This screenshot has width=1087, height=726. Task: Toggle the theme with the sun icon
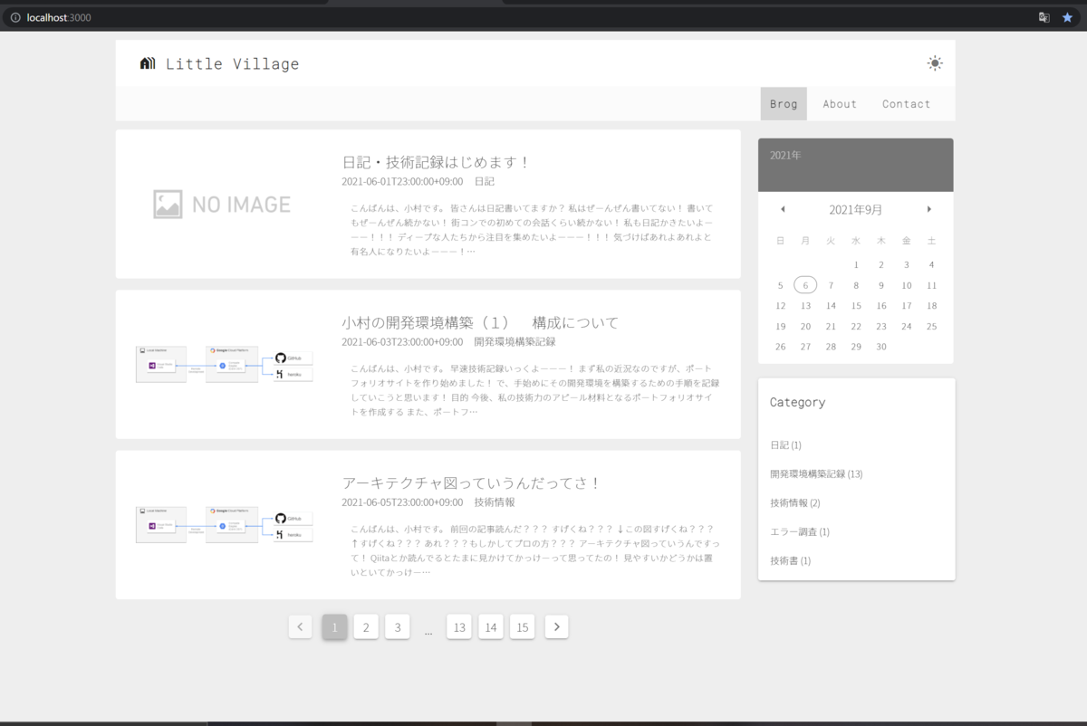pos(935,62)
